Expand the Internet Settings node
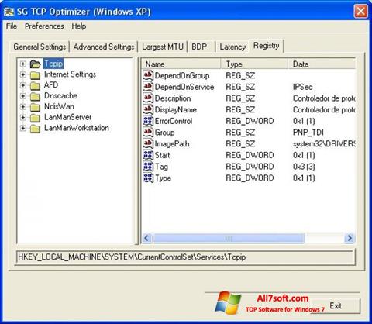Viewport: 372px width, 324px height. (x=23, y=74)
